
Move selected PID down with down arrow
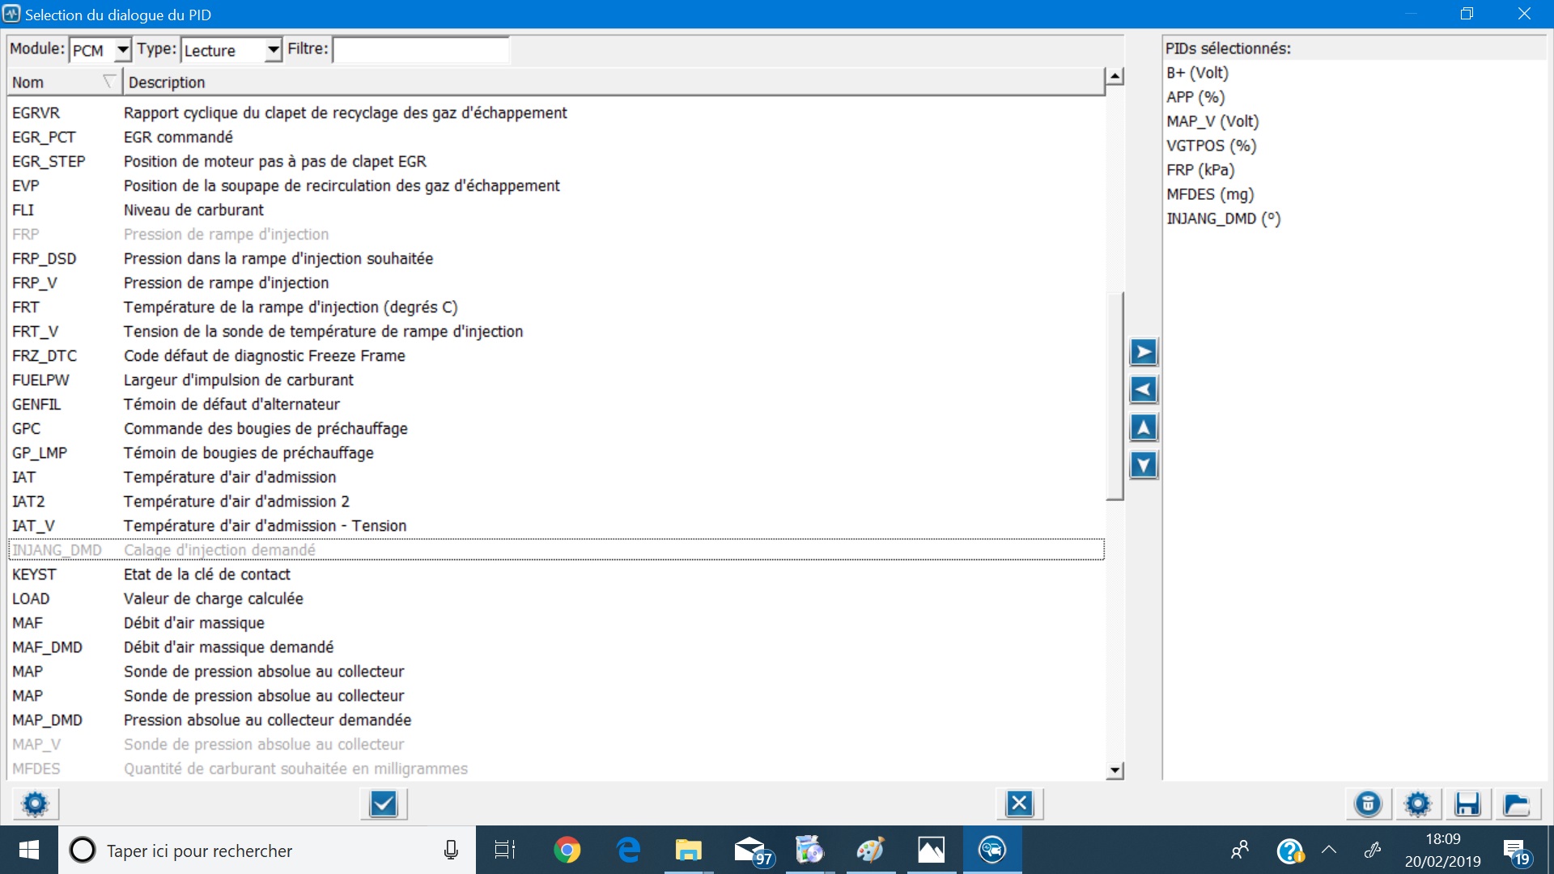pyautogui.click(x=1144, y=465)
